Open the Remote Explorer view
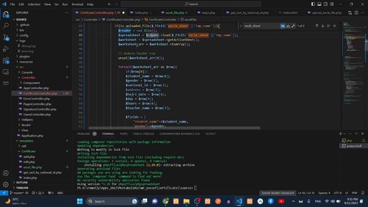 click(6, 72)
